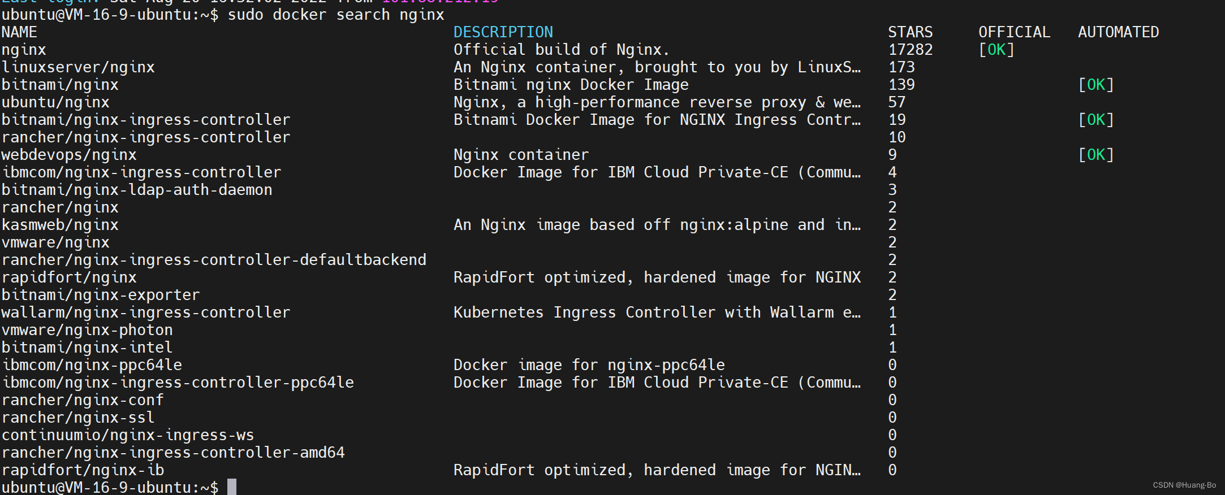Image resolution: width=1225 pixels, height=495 pixels.
Task: Select the 'rancher/nginx-conf' image name
Action: 83,400
